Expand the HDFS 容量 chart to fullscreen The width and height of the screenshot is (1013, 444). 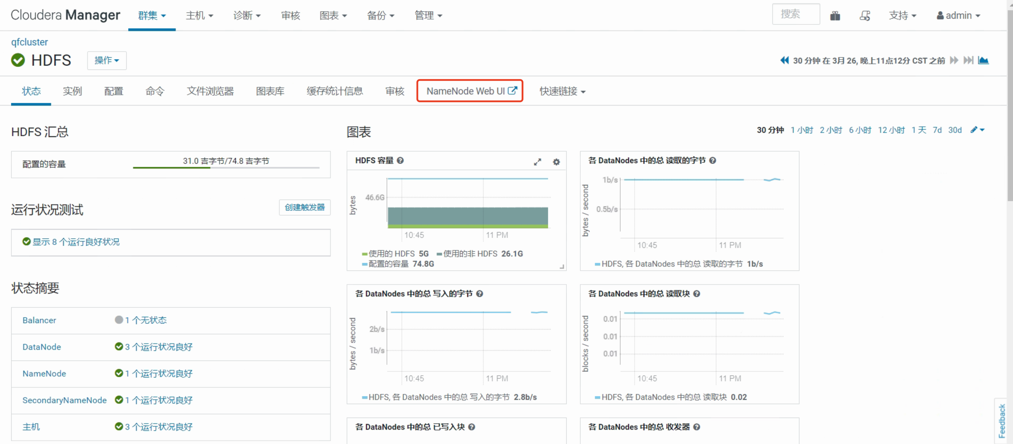[x=537, y=162]
